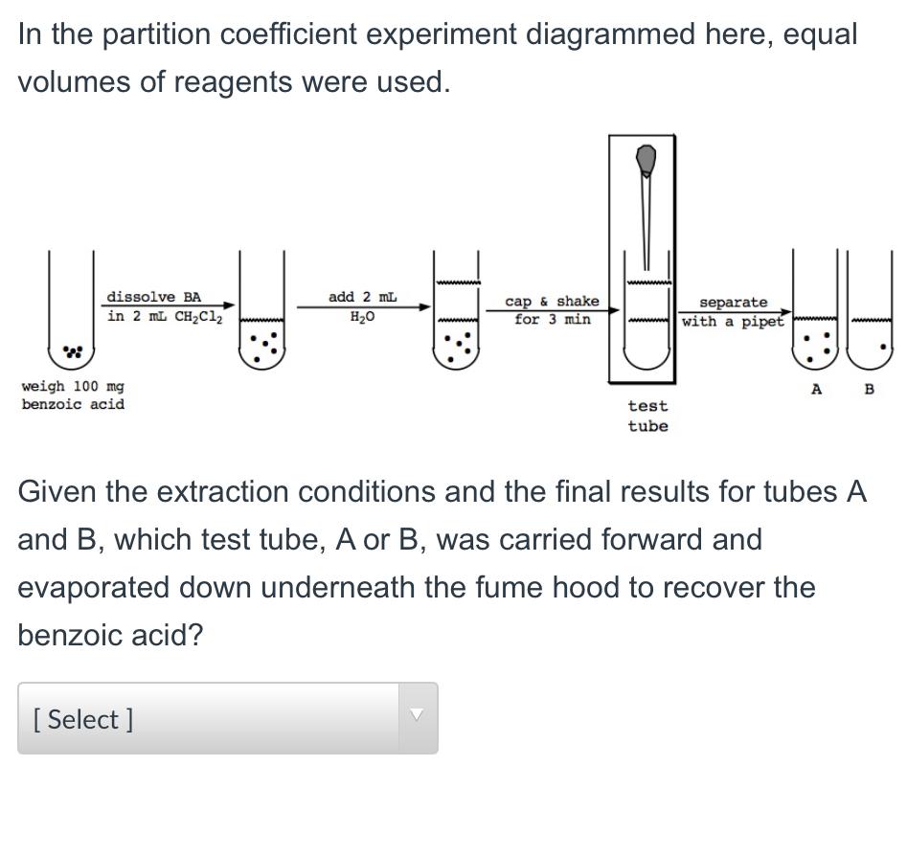Image resolution: width=907 pixels, height=856 pixels.
Task: Click the gray dropdown arrow on the select box
Action: click(417, 718)
